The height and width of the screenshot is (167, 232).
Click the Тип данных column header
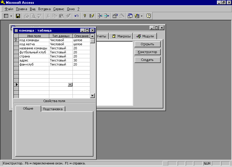[61, 36]
